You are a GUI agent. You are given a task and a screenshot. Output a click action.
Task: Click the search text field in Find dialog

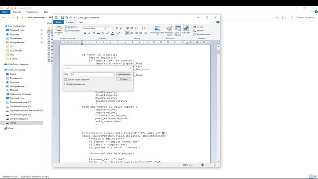point(93,74)
